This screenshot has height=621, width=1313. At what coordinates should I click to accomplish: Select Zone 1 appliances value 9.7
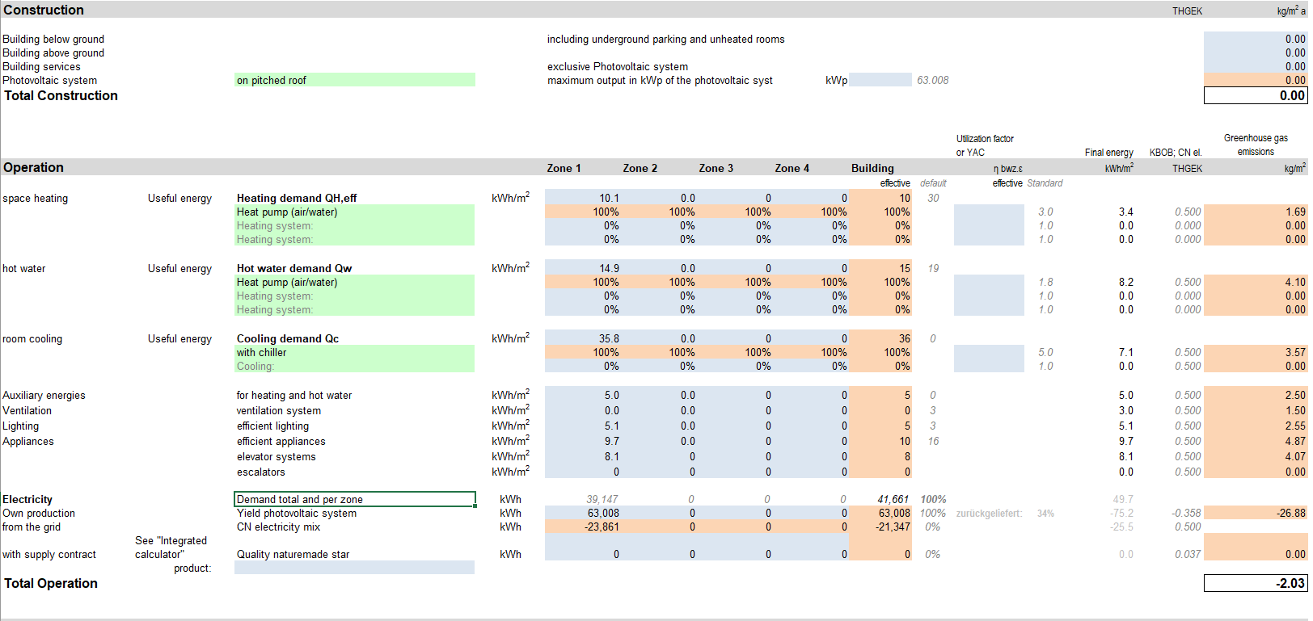(583, 442)
